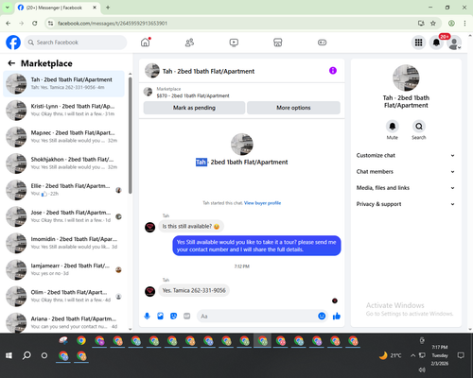
Task: Open the Chrome tab search dropdown
Action: coord(8,8)
